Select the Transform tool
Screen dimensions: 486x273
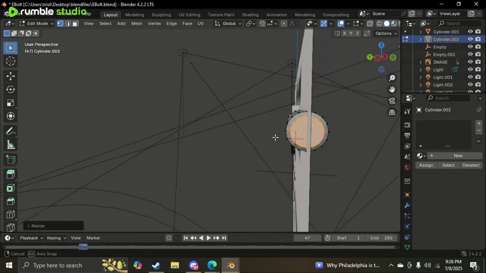click(11, 116)
